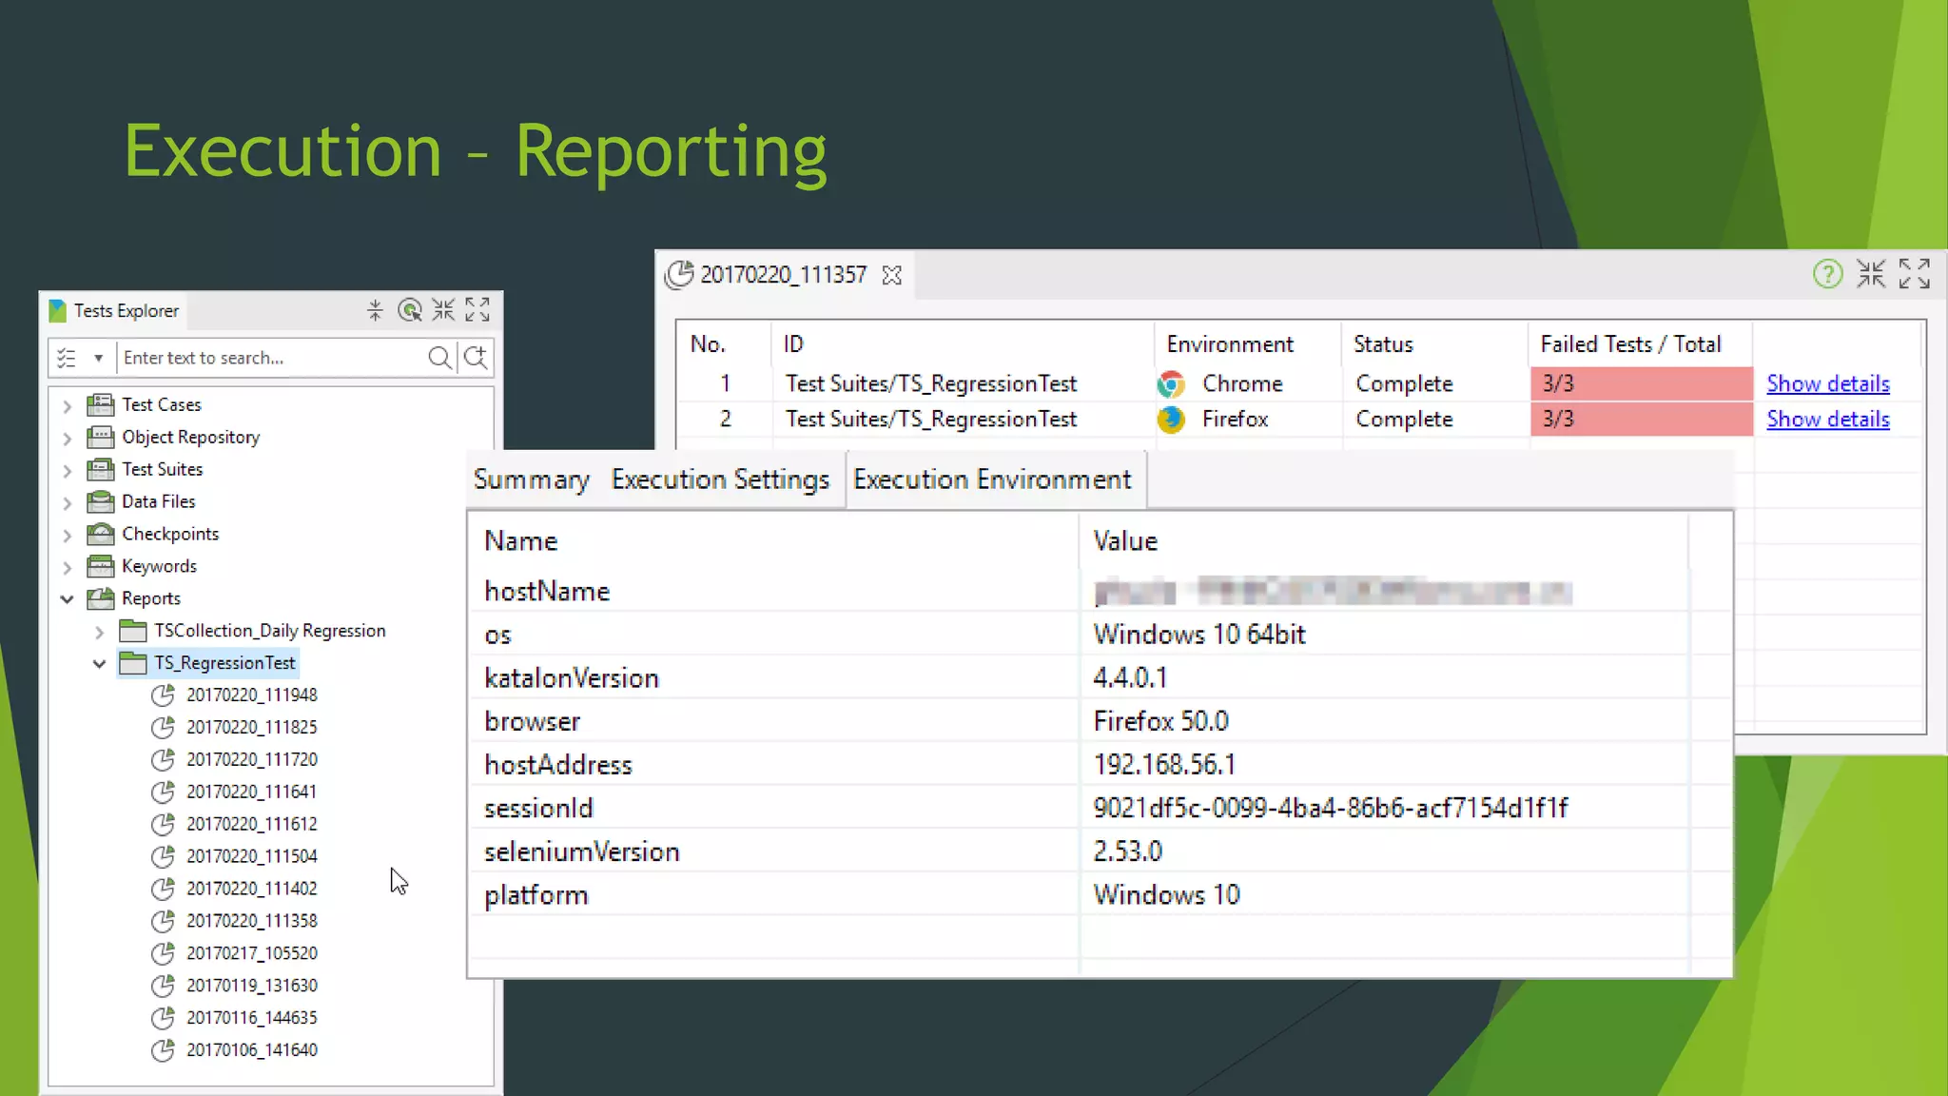The width and height of the screenshot is (1948, 1096).
Task: Minimize the report editor panel
Action: pyautogui.click(x=1871, y=274)
